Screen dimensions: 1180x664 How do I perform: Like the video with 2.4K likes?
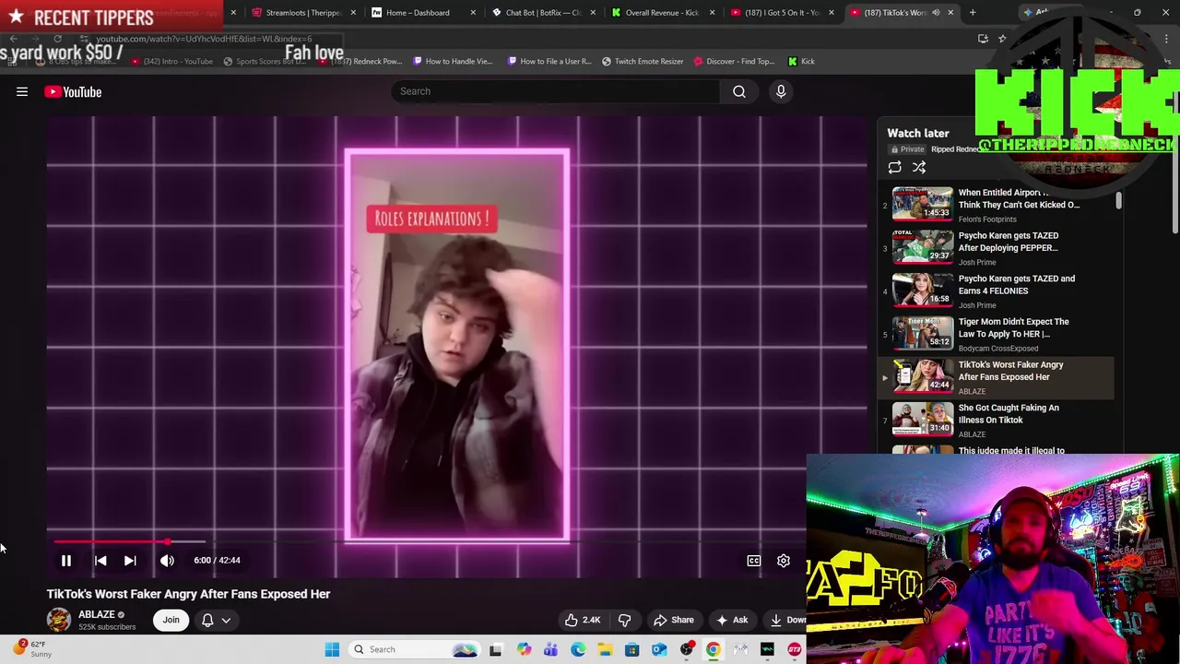(x=582, y=620)
